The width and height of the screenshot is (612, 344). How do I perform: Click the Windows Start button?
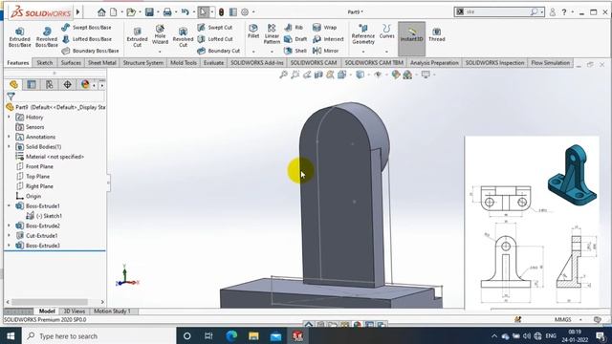(x=11, y=335)
